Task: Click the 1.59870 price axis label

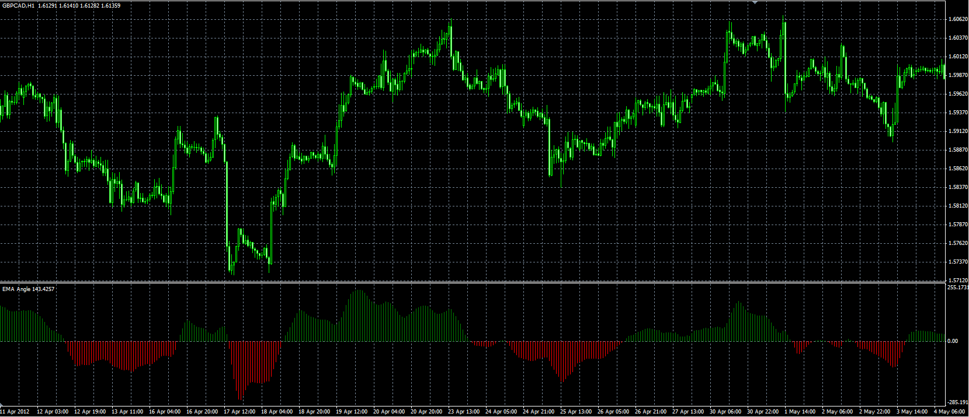Action: [958, 75]
